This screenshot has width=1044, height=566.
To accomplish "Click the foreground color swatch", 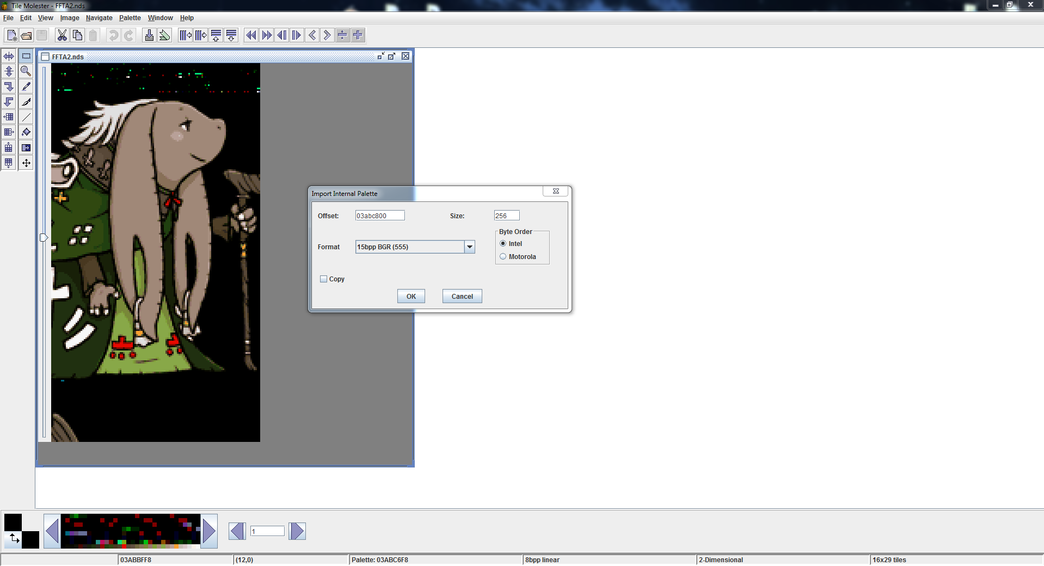I will coord(13,522).
